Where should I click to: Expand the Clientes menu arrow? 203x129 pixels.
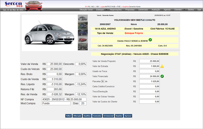tap(184, 10)
